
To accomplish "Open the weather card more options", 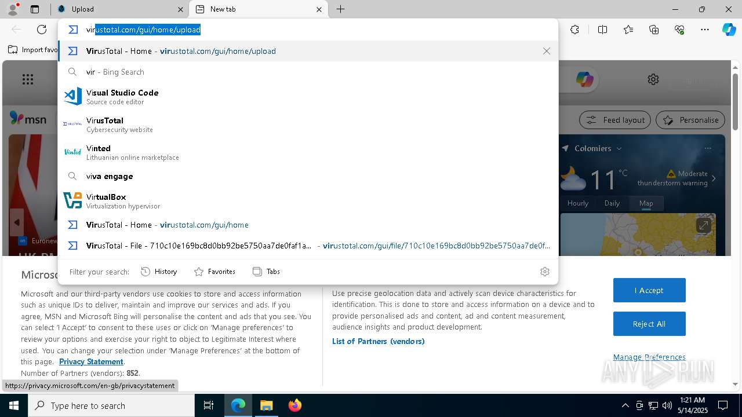I will click(x=708, y=148).
